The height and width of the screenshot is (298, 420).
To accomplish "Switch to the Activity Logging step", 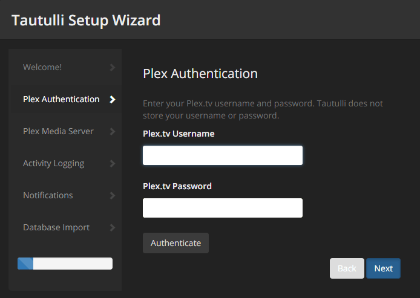I will pos(53,163).
